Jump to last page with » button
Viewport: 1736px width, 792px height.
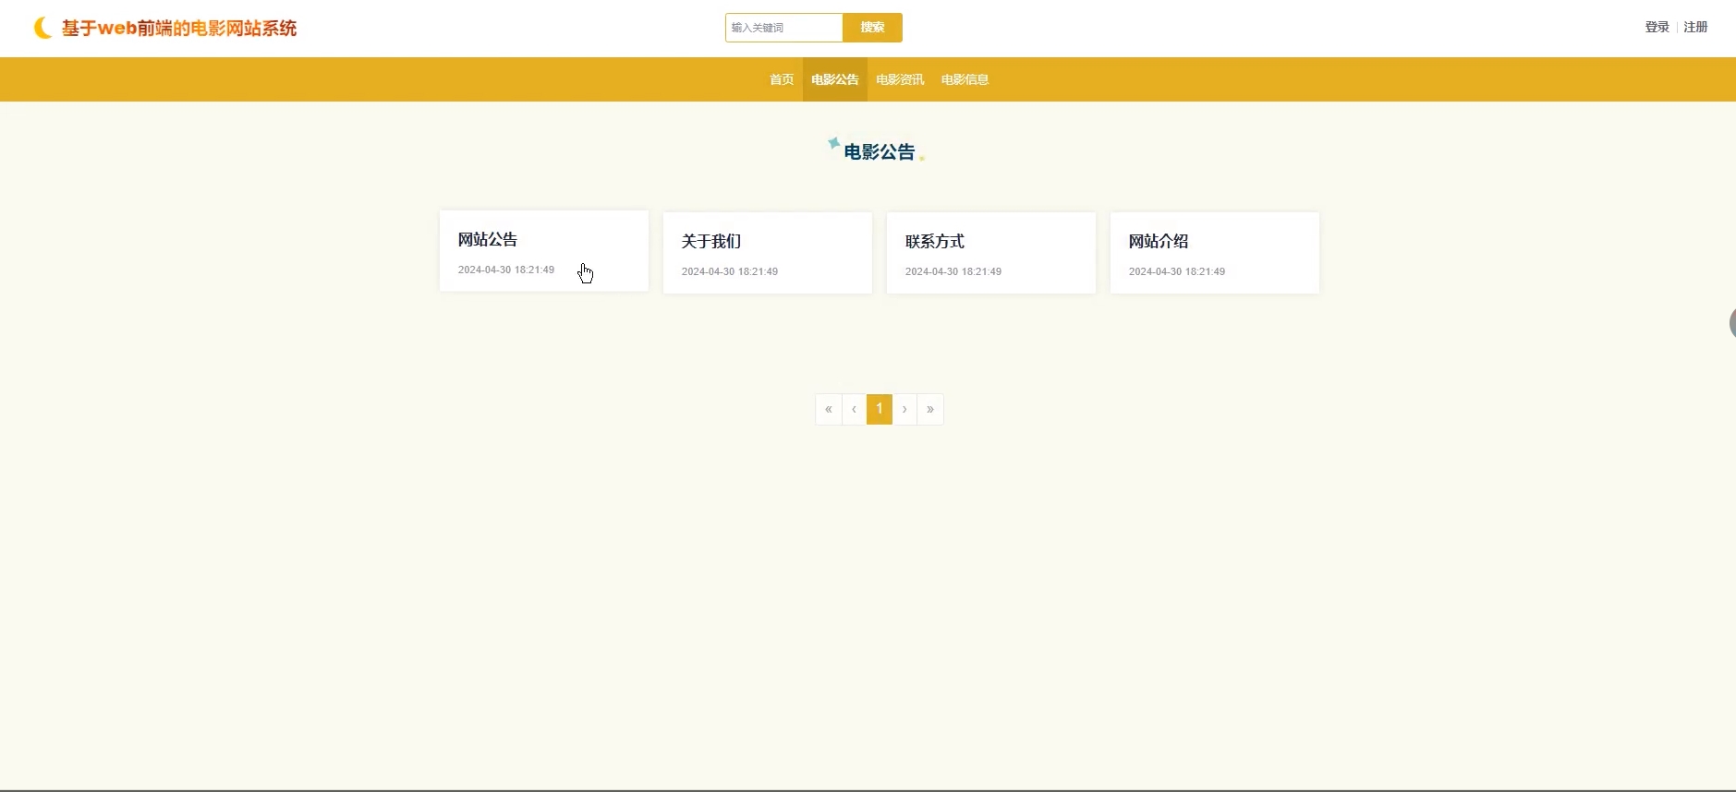[x=930, y=409]
